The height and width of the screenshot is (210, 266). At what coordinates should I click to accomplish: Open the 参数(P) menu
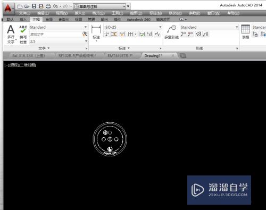click(195, 13)
